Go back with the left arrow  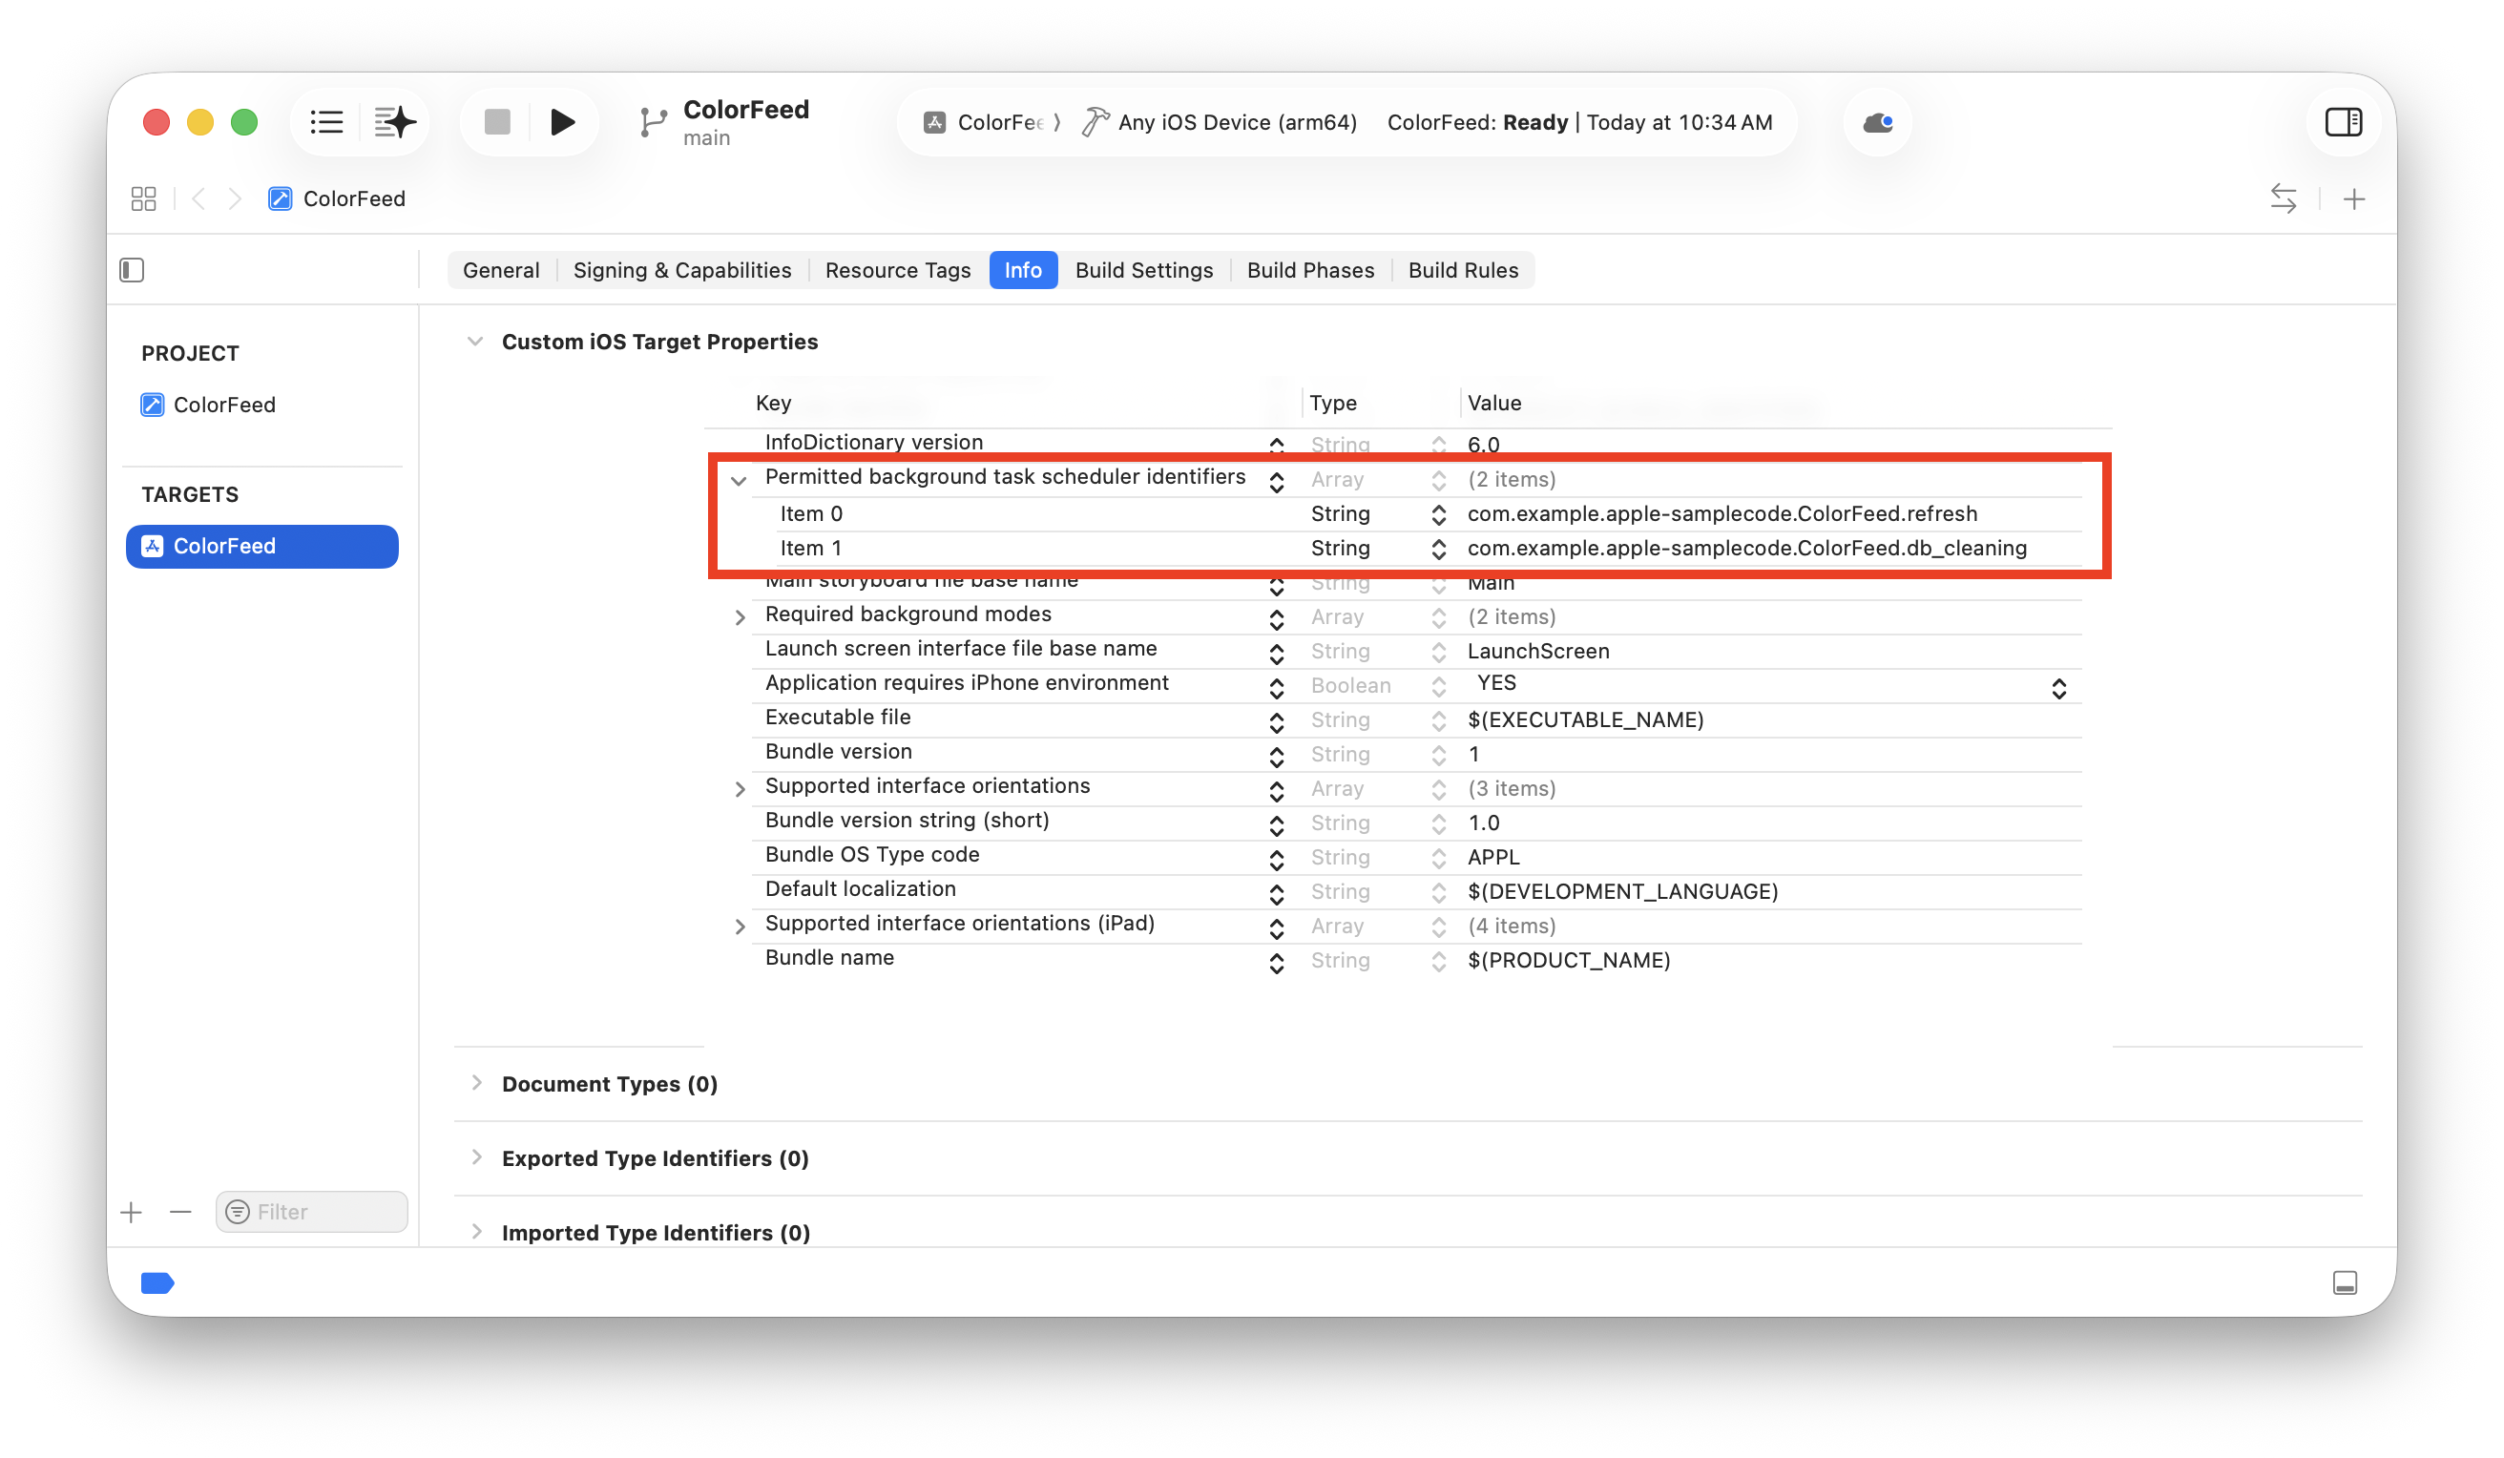point(198,198)
